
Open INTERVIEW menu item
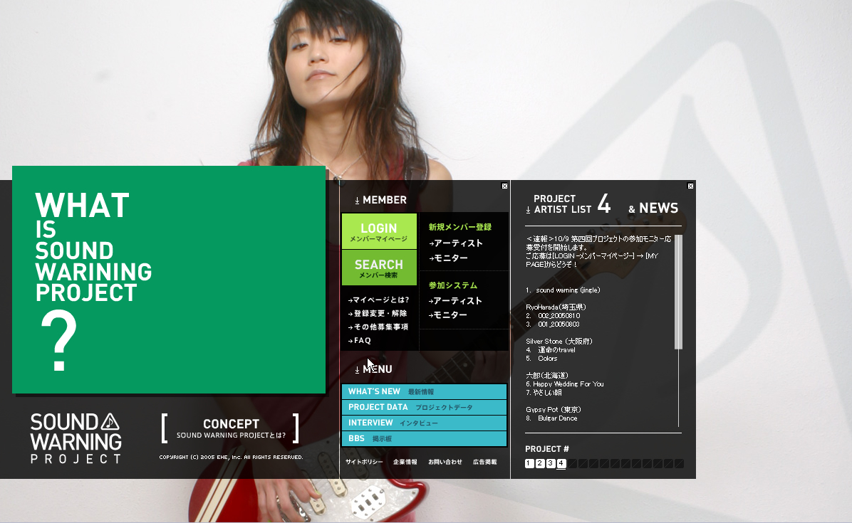pyautogui.click(x=424, y=423)
